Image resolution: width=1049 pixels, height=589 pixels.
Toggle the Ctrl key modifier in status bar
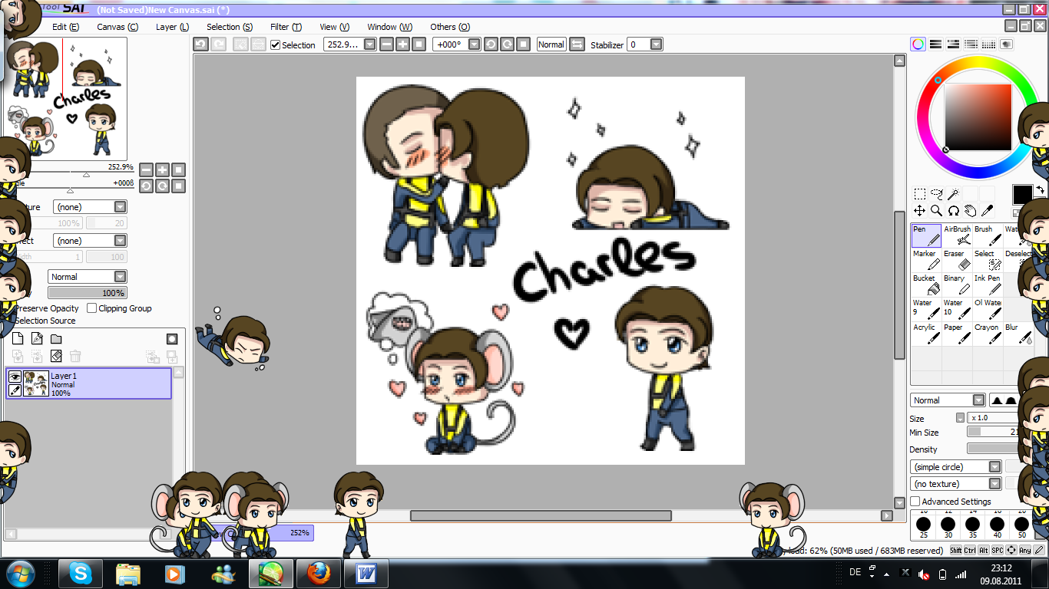pyautogui.click(x=970, y=550)
